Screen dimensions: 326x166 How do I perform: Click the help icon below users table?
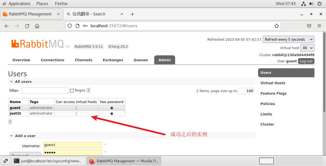[x=10, y=122]
